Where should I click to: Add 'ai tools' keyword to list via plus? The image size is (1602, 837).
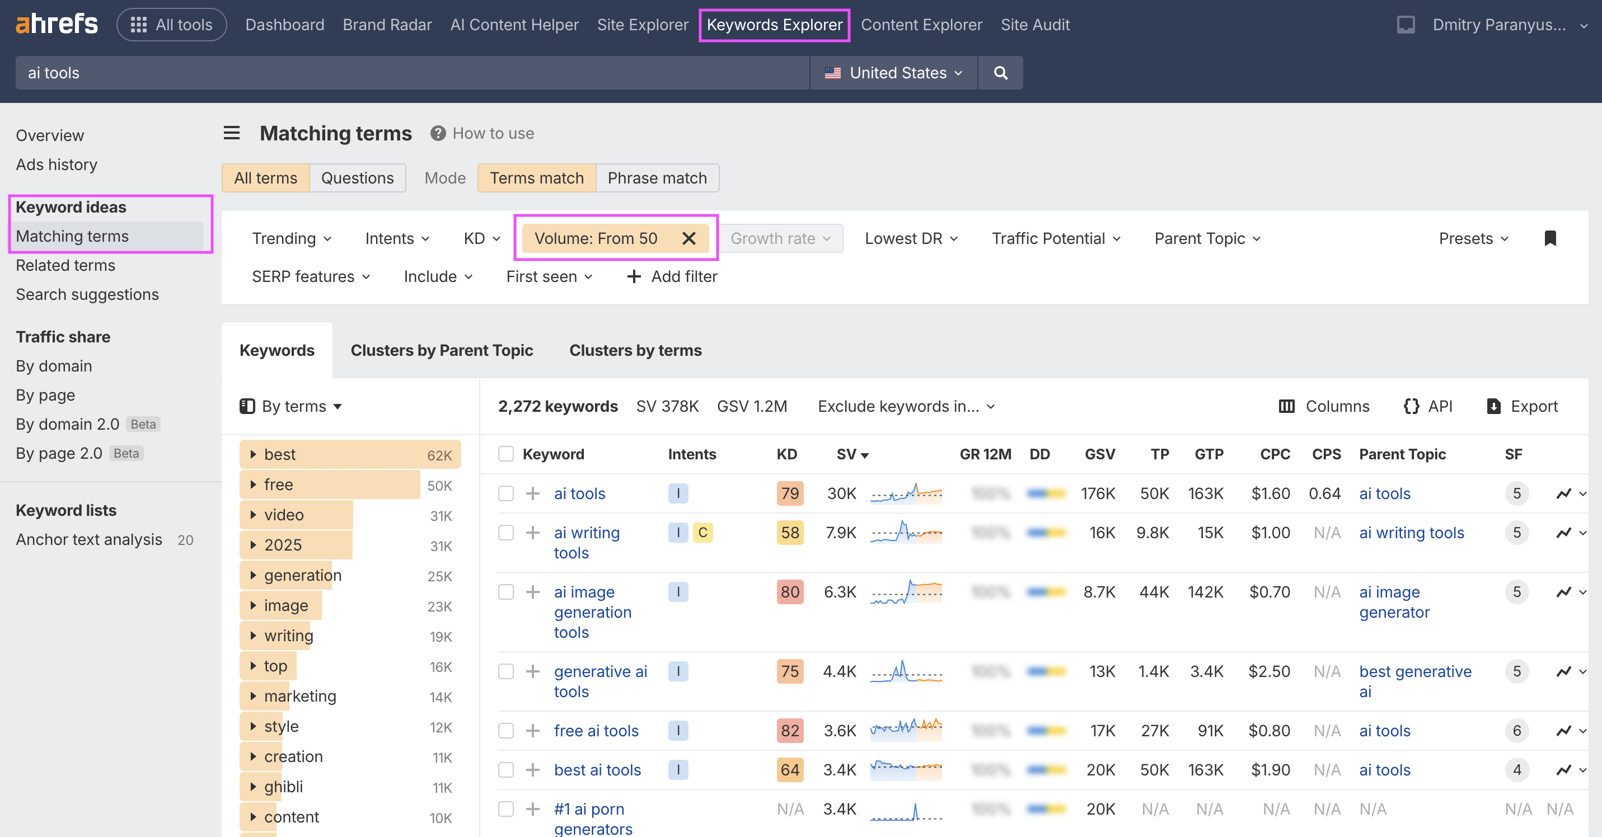pyautogui.click(x=532, y=493)
